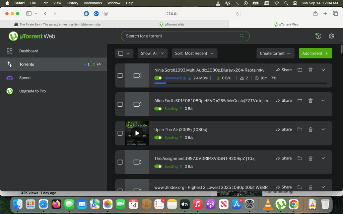343x214 pixels.
Task: Delete the Ninja Scroll torrent via trash icon
Action: pos(311,70)
